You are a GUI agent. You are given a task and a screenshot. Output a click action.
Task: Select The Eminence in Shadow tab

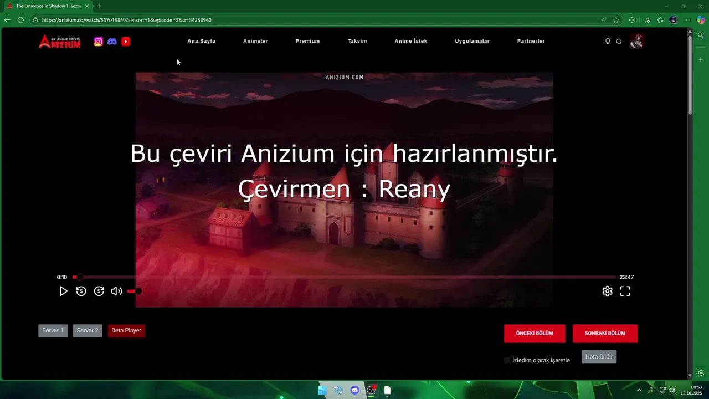click(x=48, y=6)
